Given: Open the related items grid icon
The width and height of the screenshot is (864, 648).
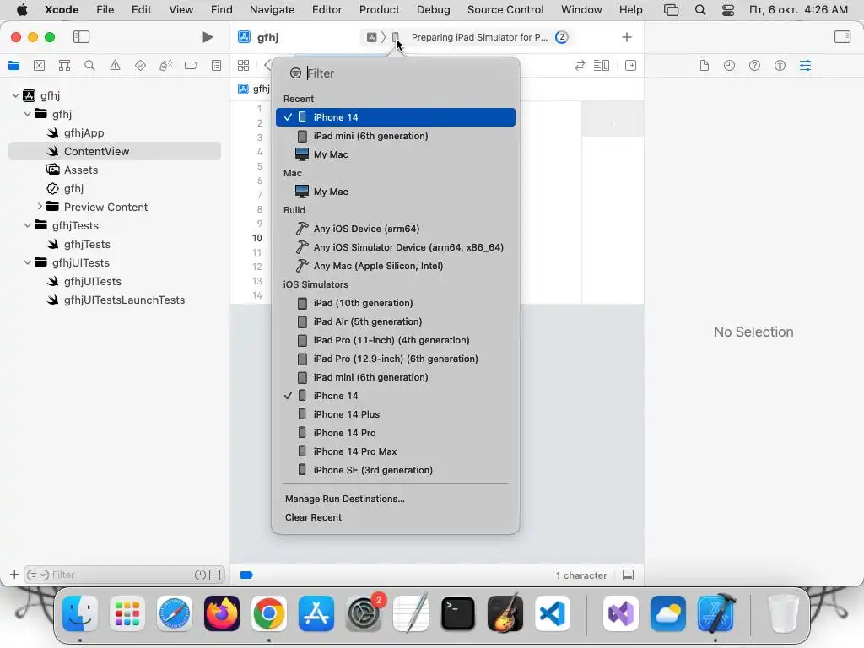Looking at the screenshot, I should tap(243, 66).
